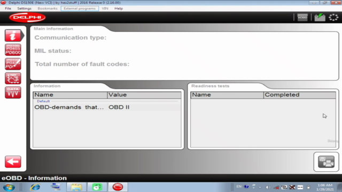Screen dimensions: 342x192
Task: Click the Delphi logo
Action: pyautogui.click(x=27, y=18)
